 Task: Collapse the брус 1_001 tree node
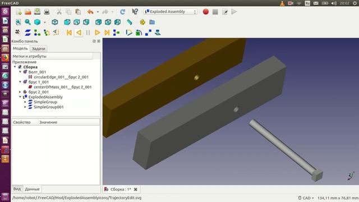click(20, 82)
